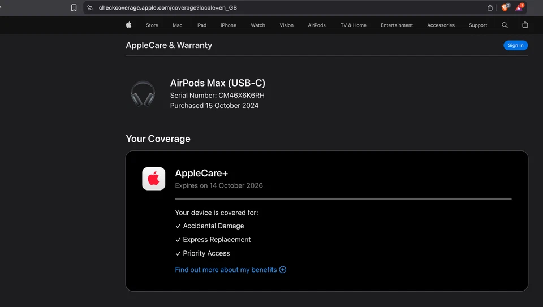Viewport: 543px width, 307px height.
Task: Follow the Find out more about my benefits link
Action: click(x=226, y=270)
